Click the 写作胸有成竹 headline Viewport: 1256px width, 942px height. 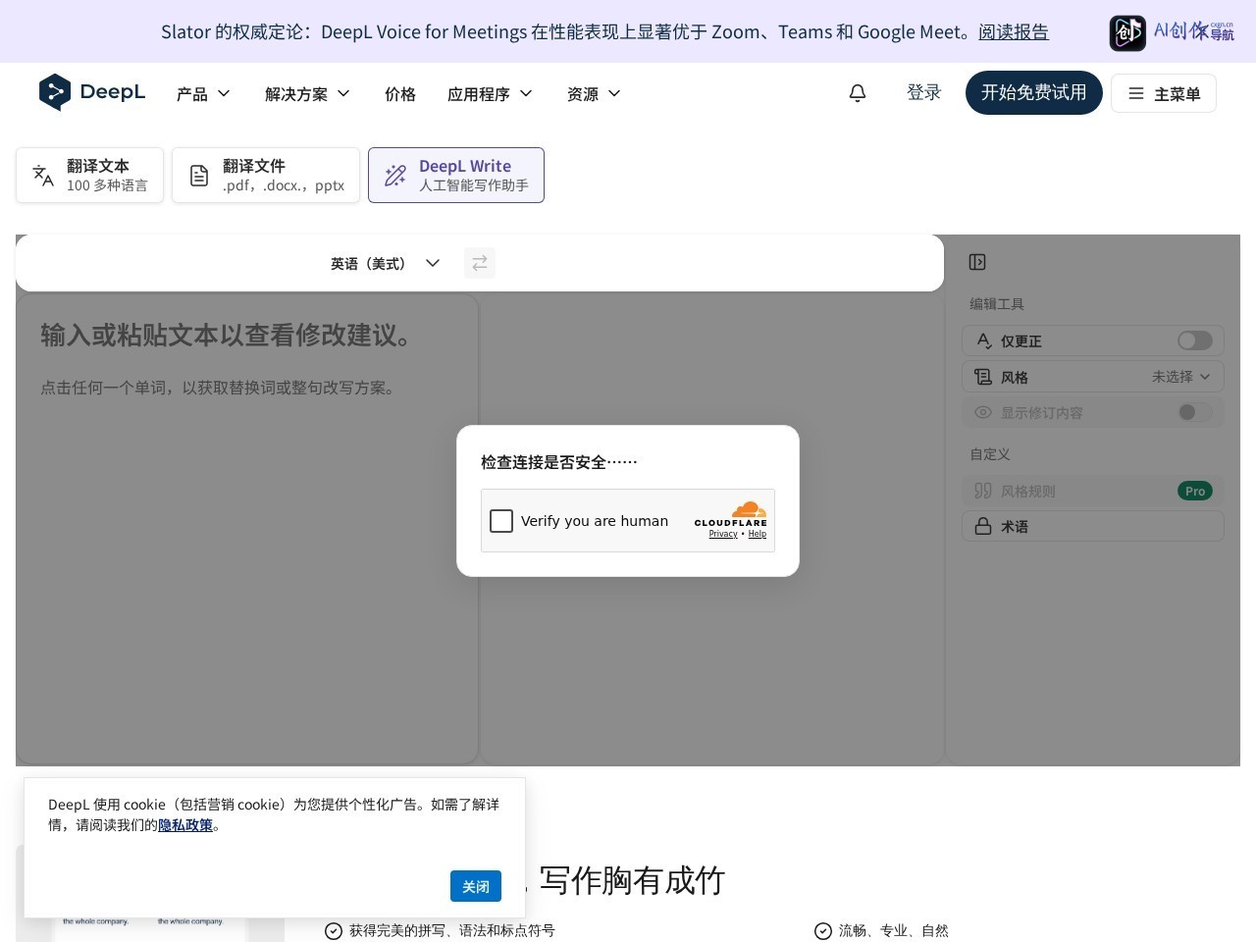point(632,880)
